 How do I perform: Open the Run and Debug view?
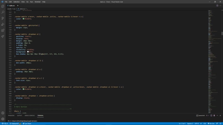click(x=3, y=24)
